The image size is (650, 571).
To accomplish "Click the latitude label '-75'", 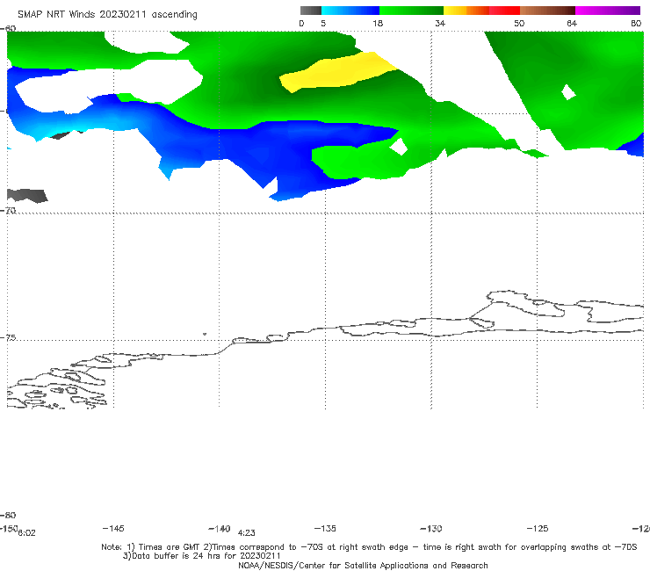I will [8, 338].
